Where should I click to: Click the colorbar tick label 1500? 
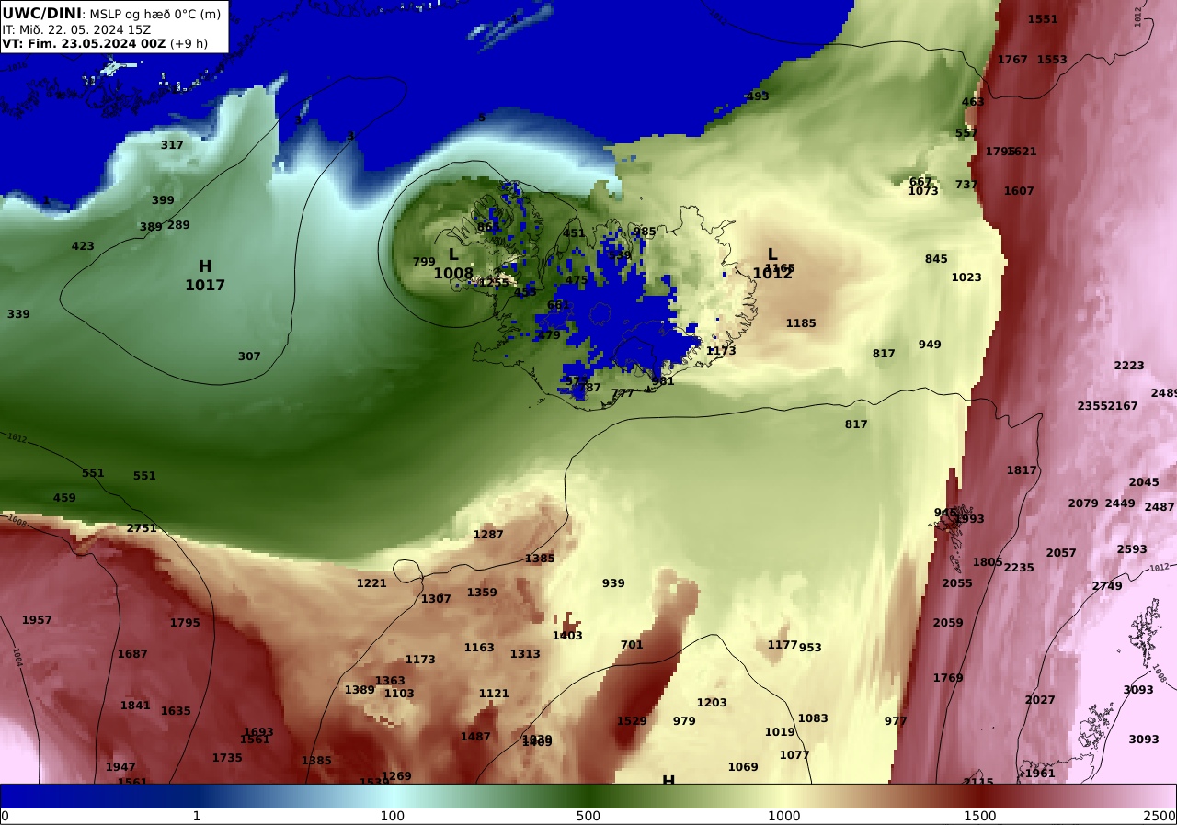[x=980, y=816]
